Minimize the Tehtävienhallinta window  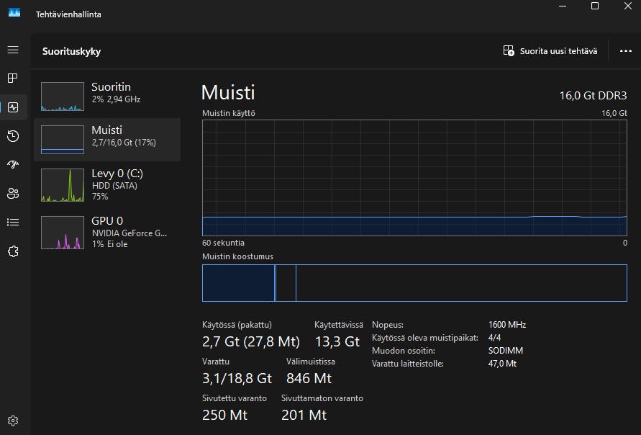pos(563,6)
